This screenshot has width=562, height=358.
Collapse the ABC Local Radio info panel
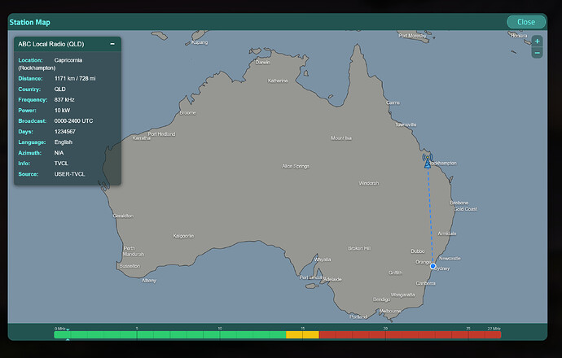click(112, 44)
